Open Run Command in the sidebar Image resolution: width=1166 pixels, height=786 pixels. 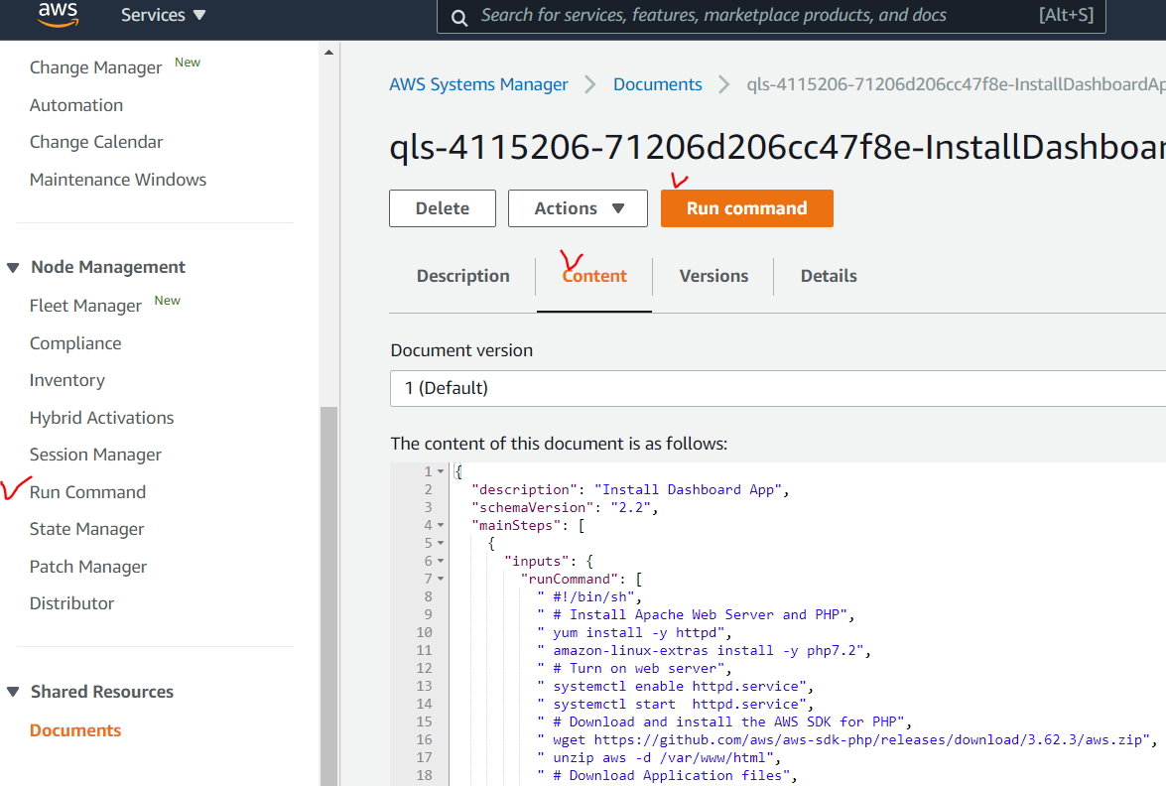(87, 491)
